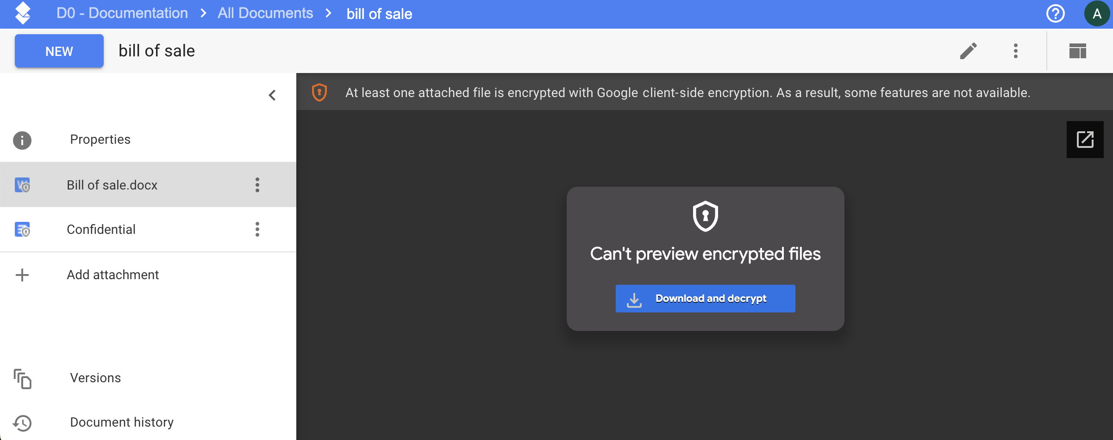
Task: Click the Properties info icon
Action: [22, 141]
